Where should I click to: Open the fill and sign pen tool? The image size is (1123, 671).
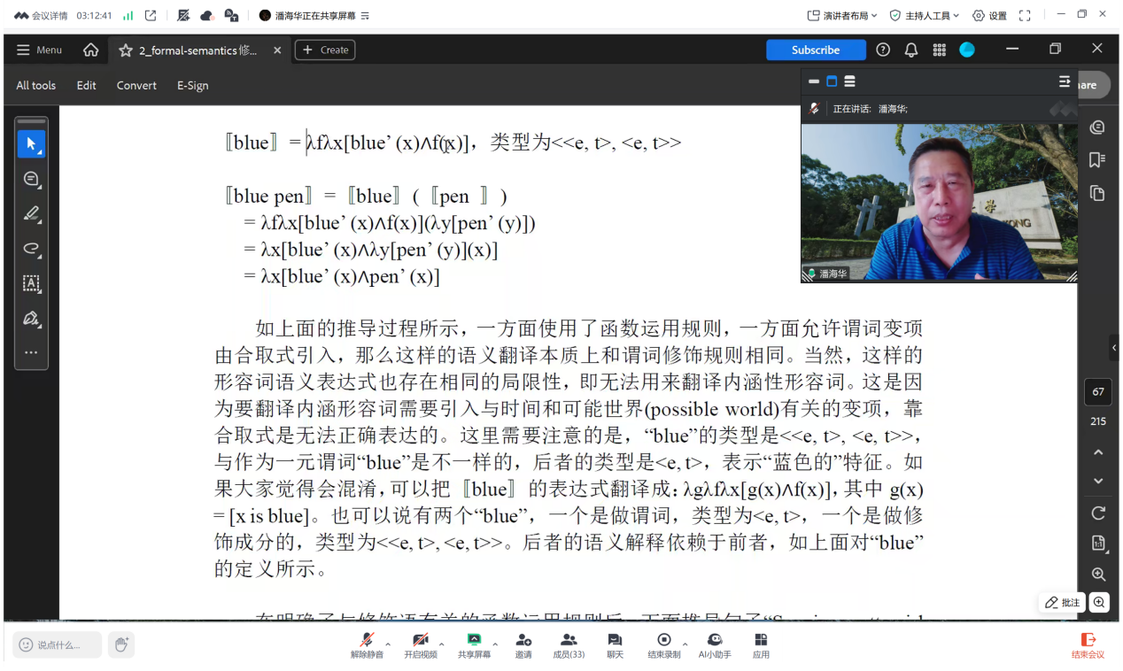31,319
